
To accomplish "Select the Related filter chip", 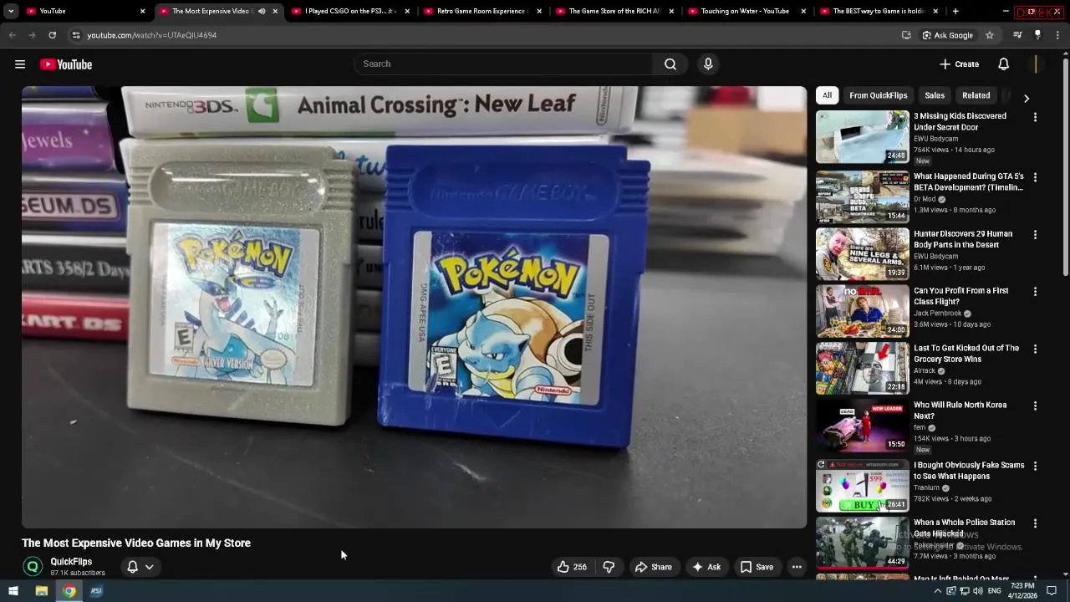I will [x=976, y=95].
